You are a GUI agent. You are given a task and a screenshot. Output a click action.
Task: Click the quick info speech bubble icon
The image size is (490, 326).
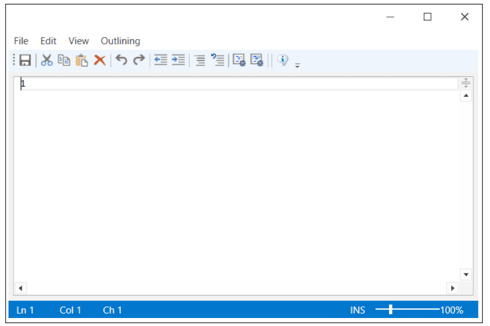(283, 60)
